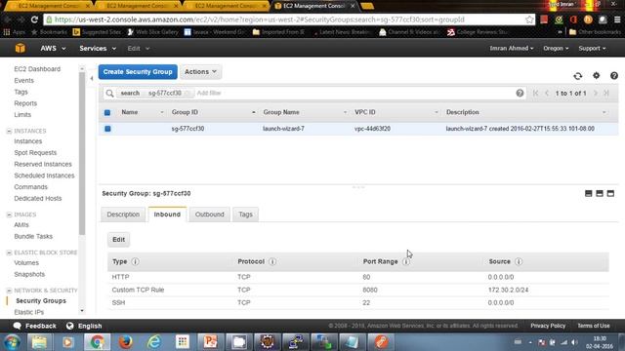Viewport: 625px width, 351px height.
Task: Open the Support dropdown
Action: tap(592, 48)
